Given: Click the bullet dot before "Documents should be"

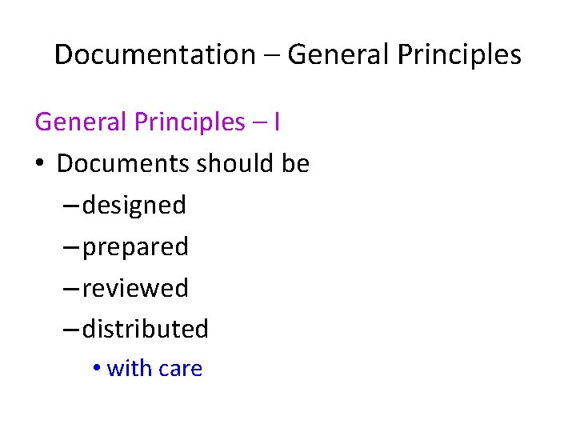Looking at the screenshot, I should pos(42,164).
